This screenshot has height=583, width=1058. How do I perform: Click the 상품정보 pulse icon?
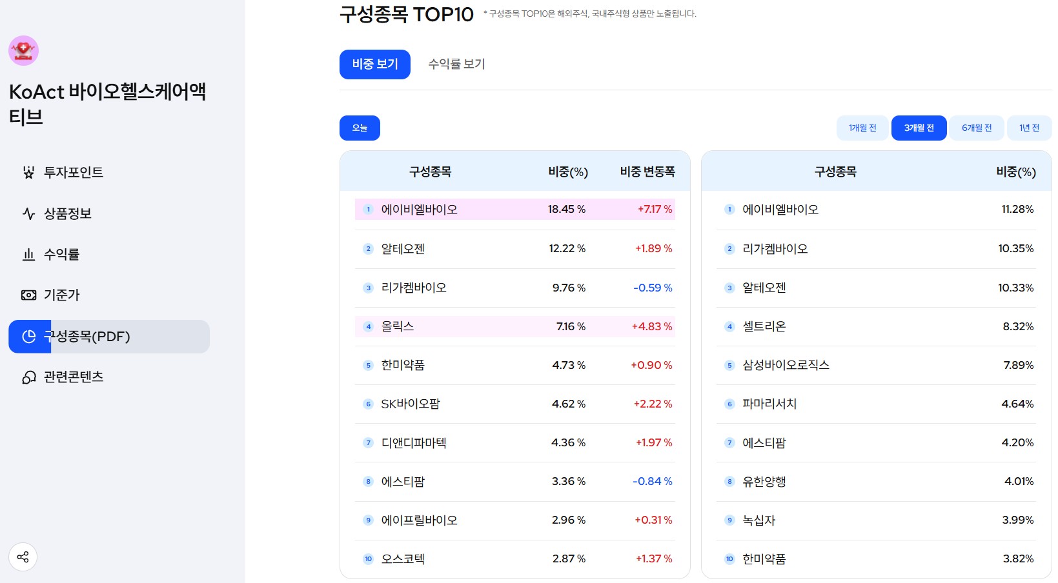pyautogui.click(x=28, y=213)
